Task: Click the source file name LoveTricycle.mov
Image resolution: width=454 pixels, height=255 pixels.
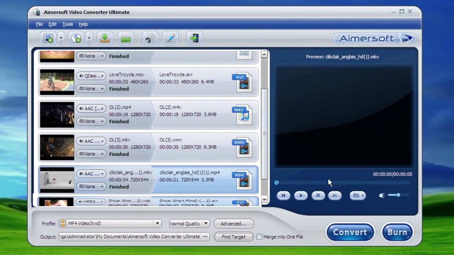Action: pyautogui.click(x=127, y=75)
